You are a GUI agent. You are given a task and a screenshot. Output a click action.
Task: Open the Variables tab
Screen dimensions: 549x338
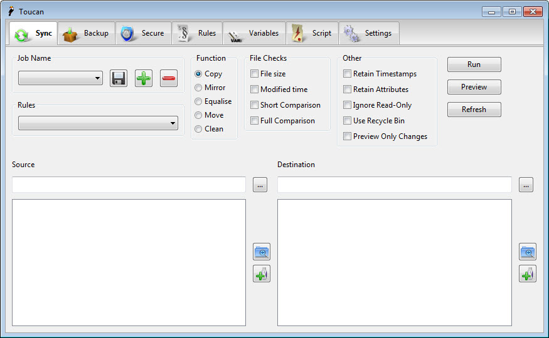pos(254,34)
